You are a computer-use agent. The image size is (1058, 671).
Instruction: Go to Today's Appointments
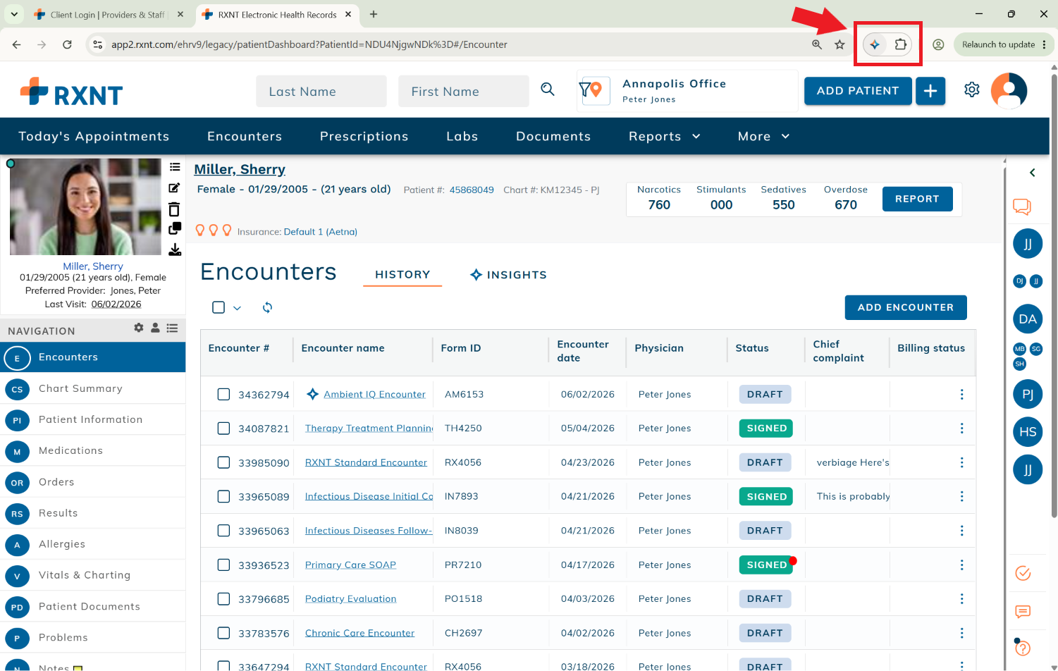pos(94,136)
